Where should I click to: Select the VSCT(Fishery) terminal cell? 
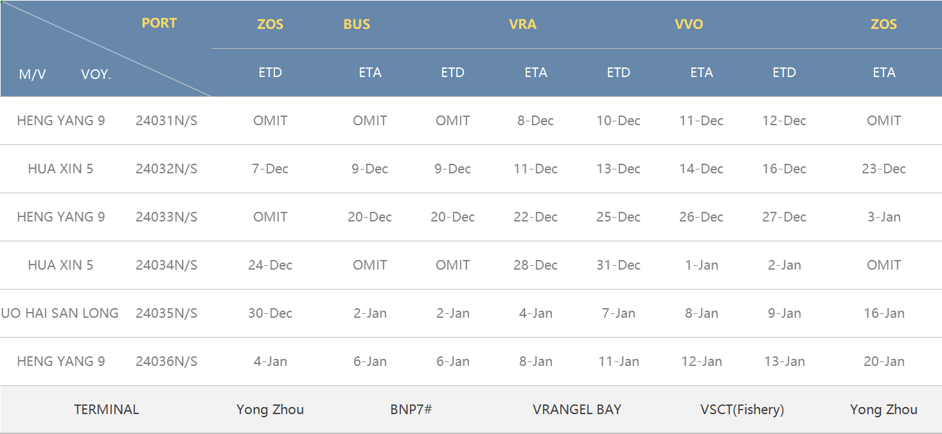click(x=742, y=410)
